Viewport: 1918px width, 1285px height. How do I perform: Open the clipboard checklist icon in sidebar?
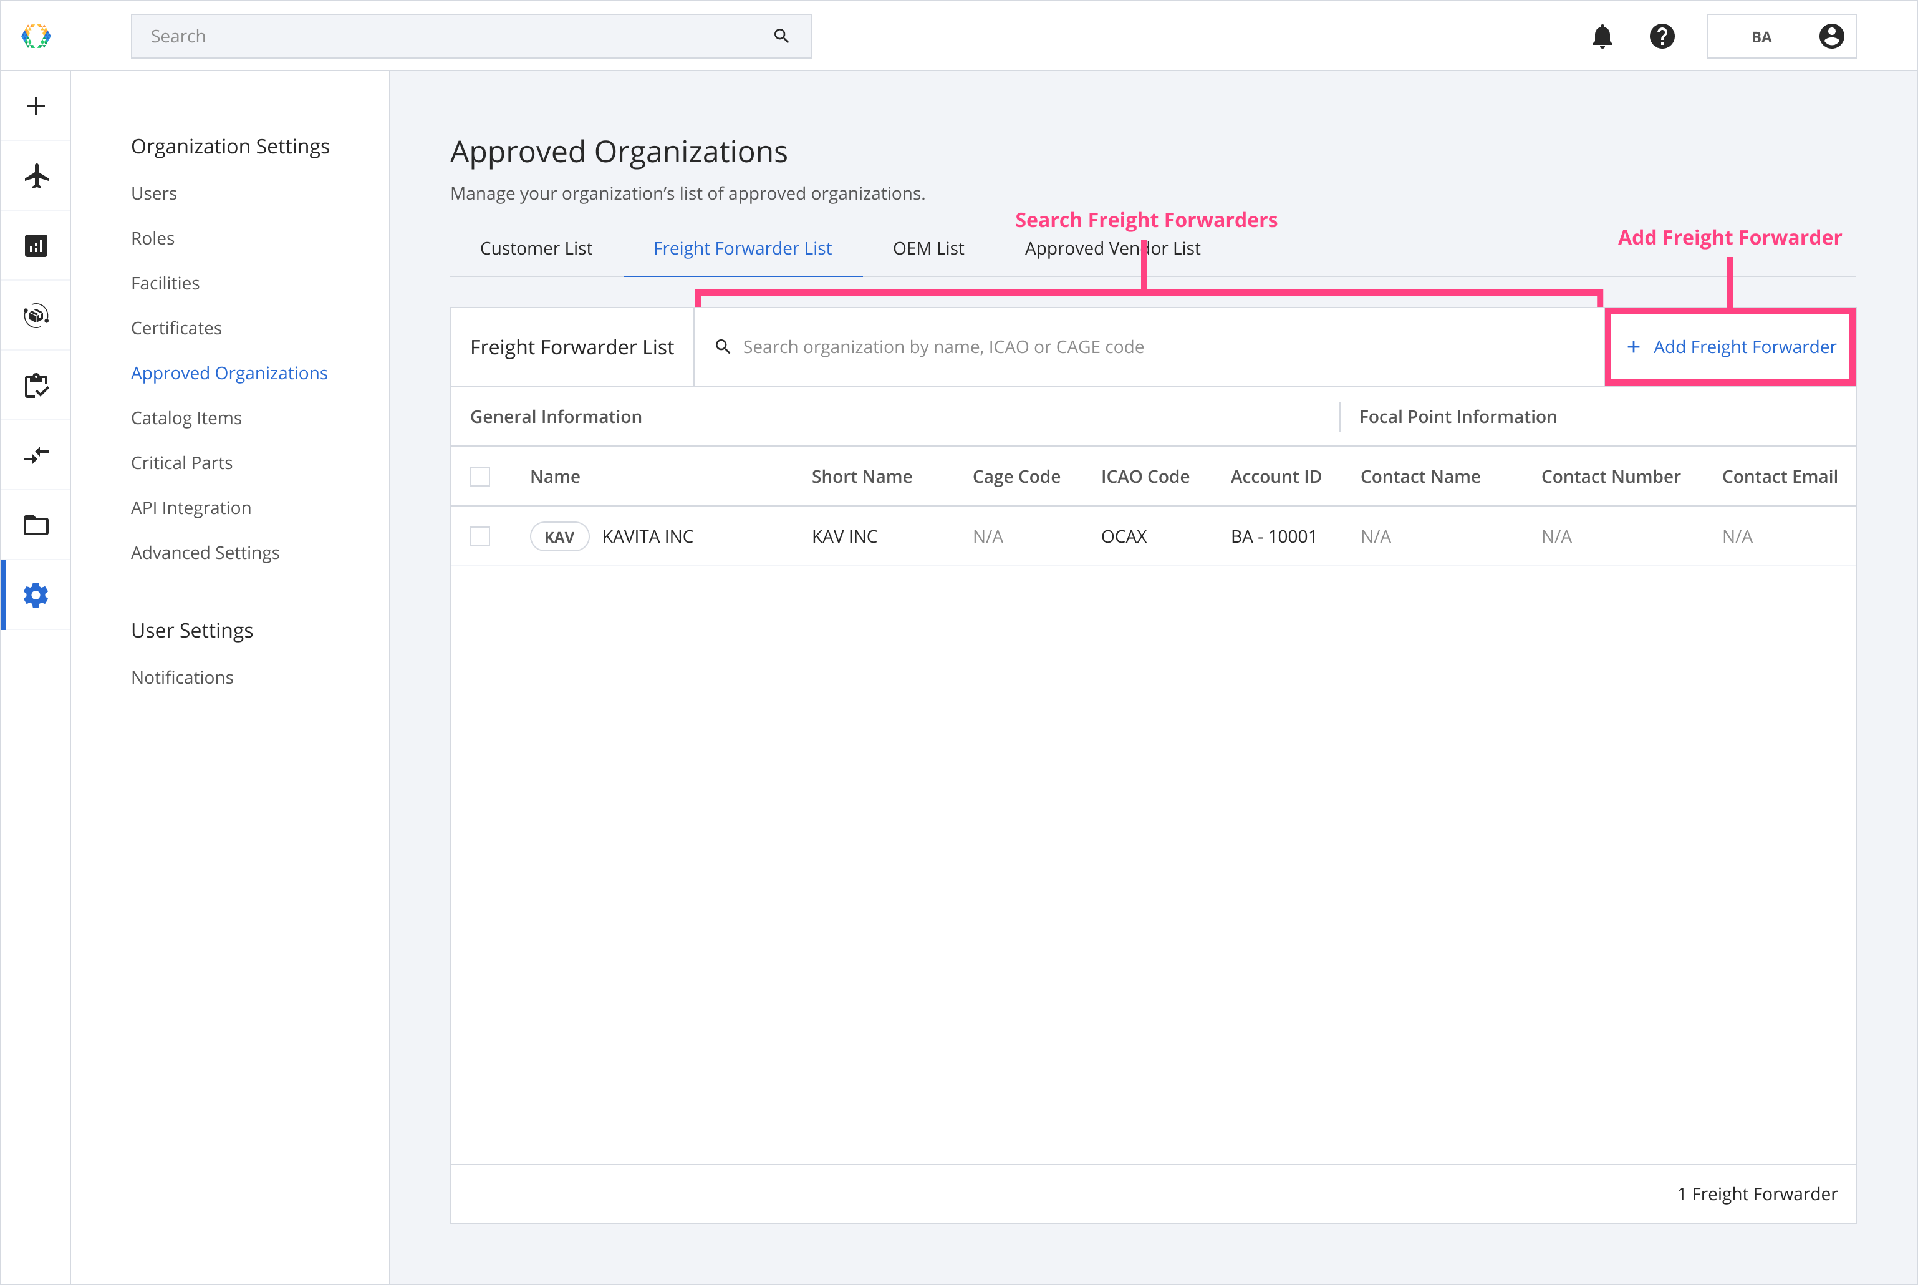tap(36, 385)
